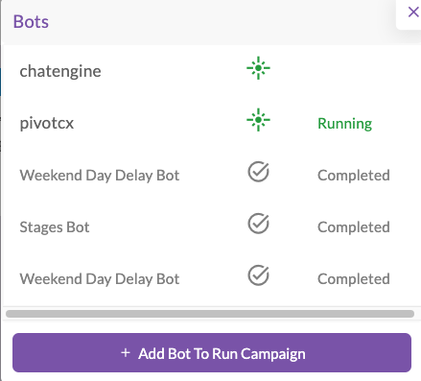Click Completed status of Stages Bot

[x=354, y=227]
